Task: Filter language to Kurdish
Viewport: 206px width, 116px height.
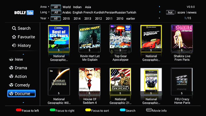Action: (99, 12)
